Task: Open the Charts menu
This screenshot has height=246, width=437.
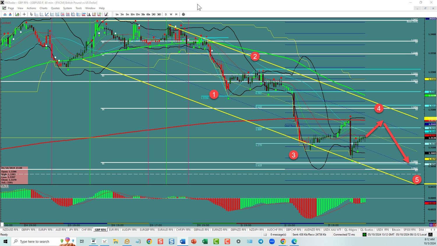Action: pos(43,8)
